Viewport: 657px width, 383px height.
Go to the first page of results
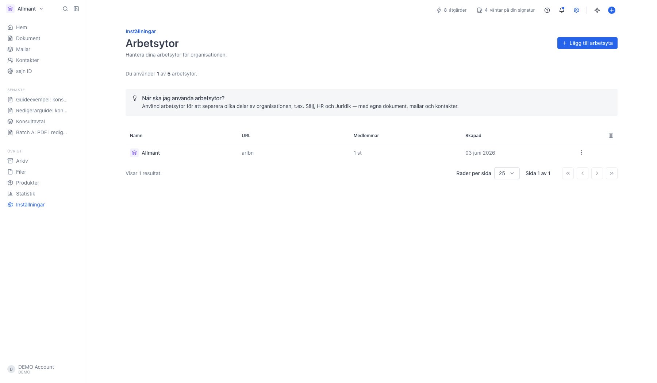coord(568,173)
